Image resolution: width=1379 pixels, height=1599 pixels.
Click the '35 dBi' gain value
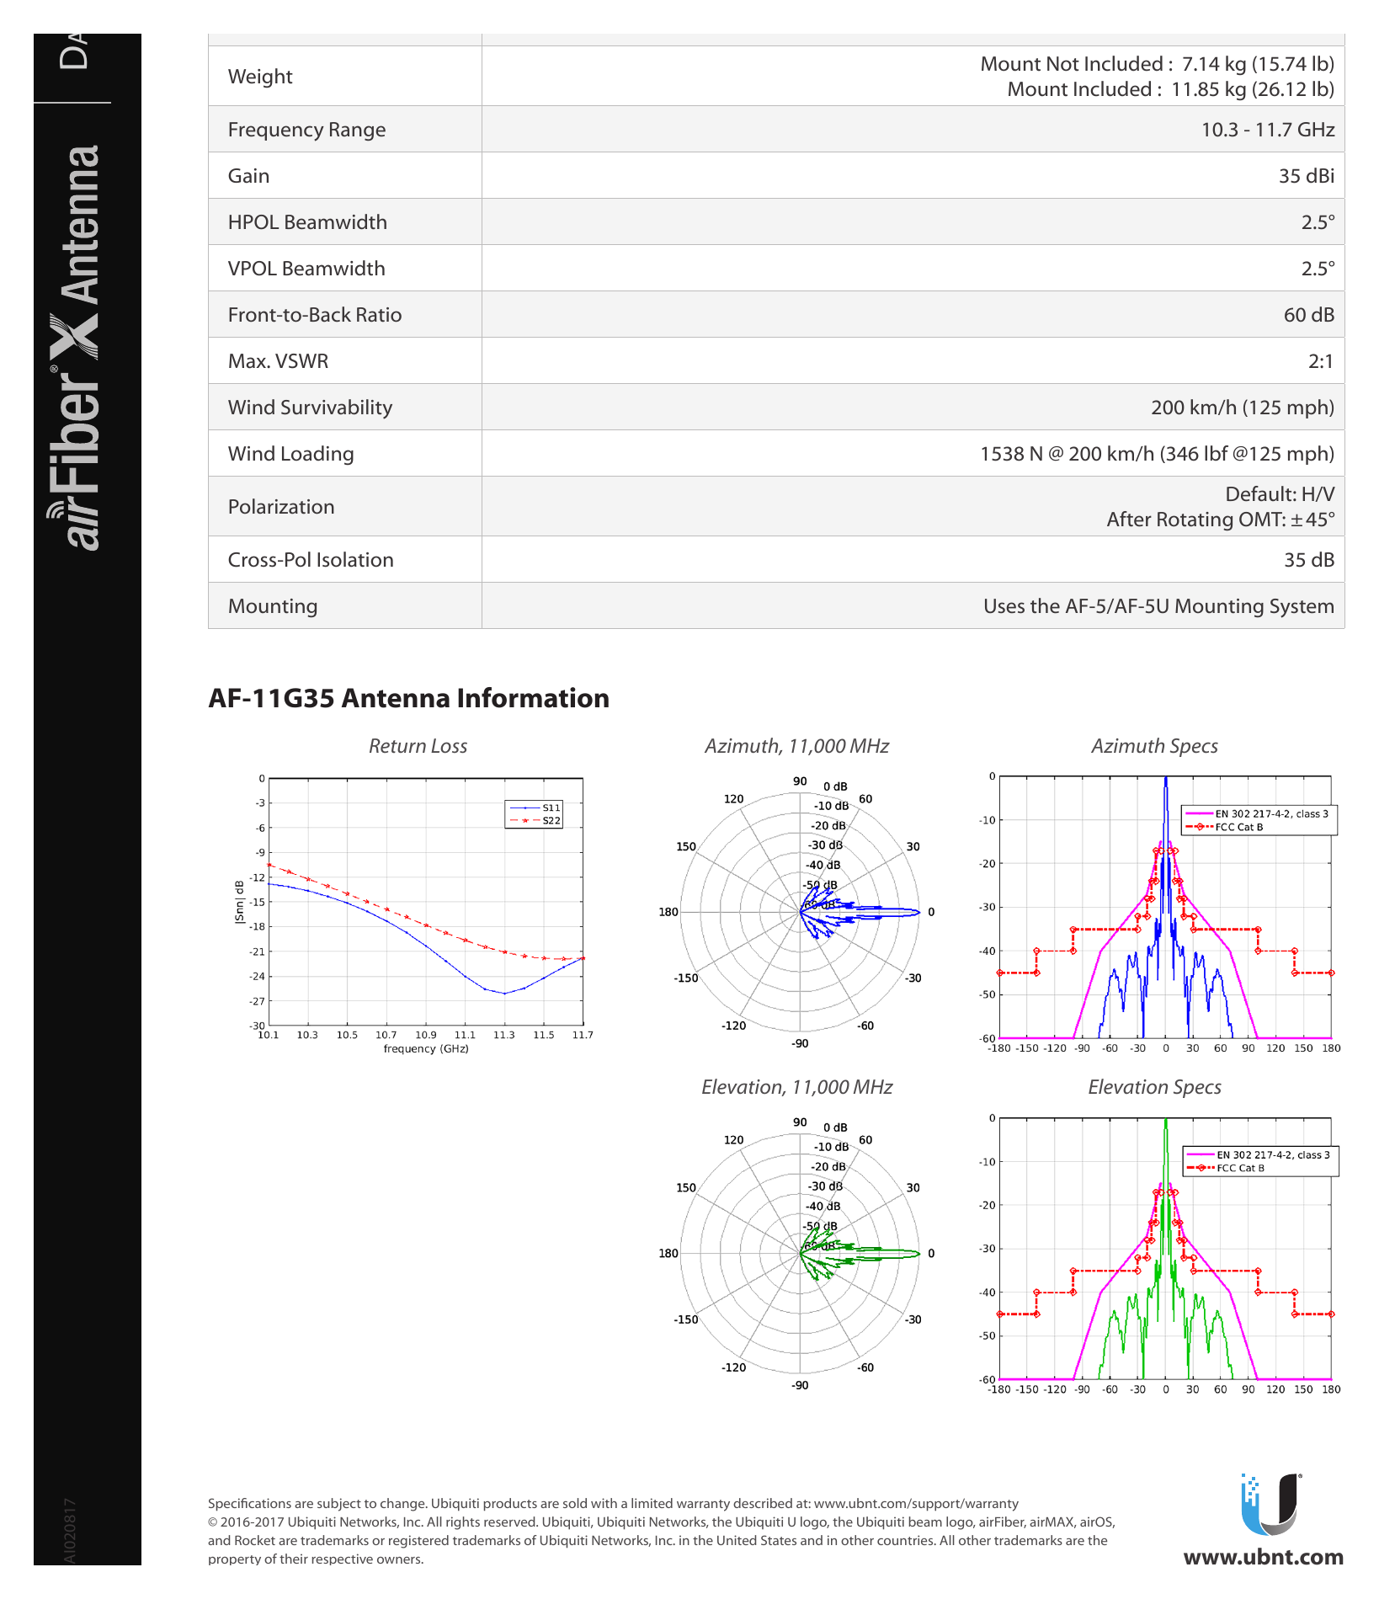(1307, 176)
